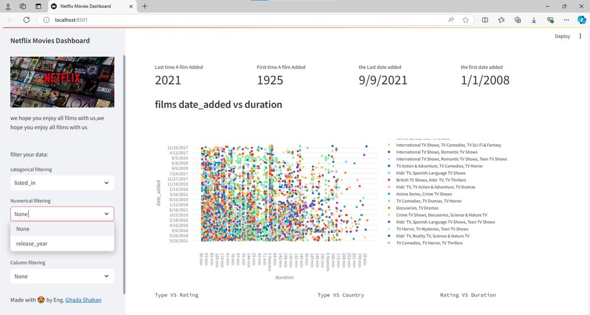Image resolution: width=590 pixels, height=315 pixels.
Task: Toggle legend 'Crime TV Shows, Docuseries, Science & Nature TV'
Action: coord(441,215)
